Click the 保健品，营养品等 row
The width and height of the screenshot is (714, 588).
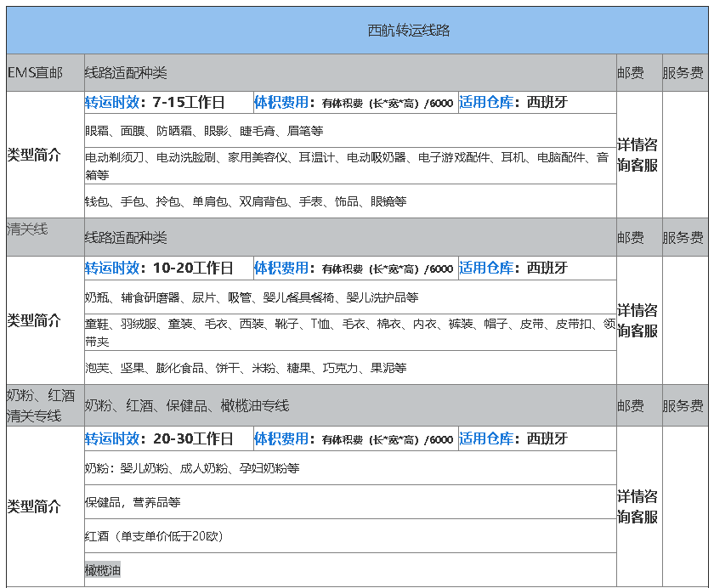[x=133, y=502]
